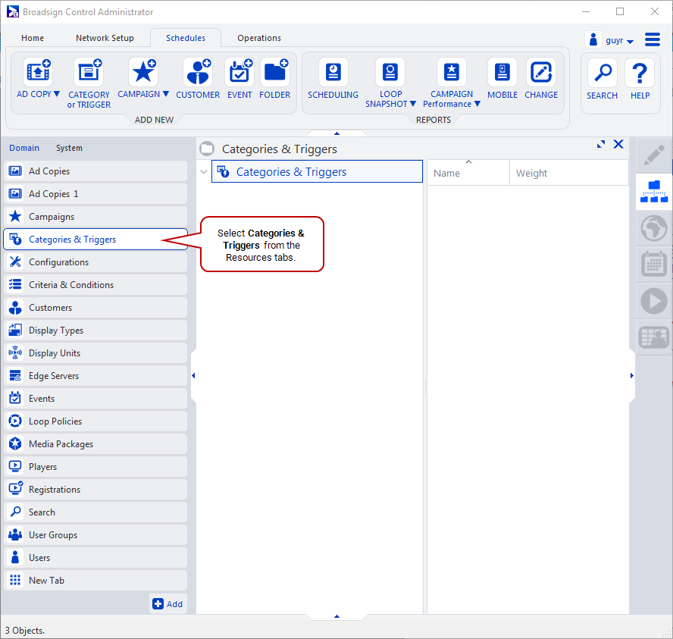Open the Players resource tab
Image resolution: width=673 pixels, height=639 pixels.
95,467
